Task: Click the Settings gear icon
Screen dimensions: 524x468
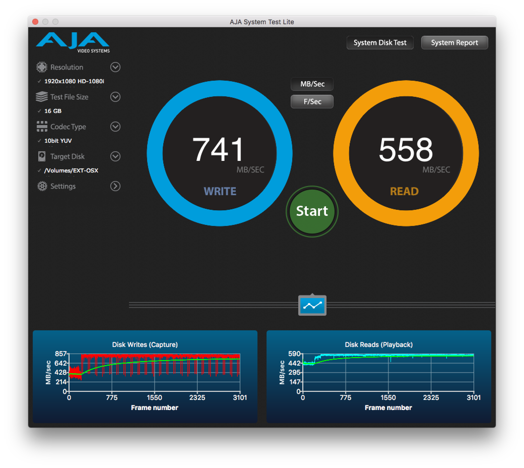Action: click(42, 186)
